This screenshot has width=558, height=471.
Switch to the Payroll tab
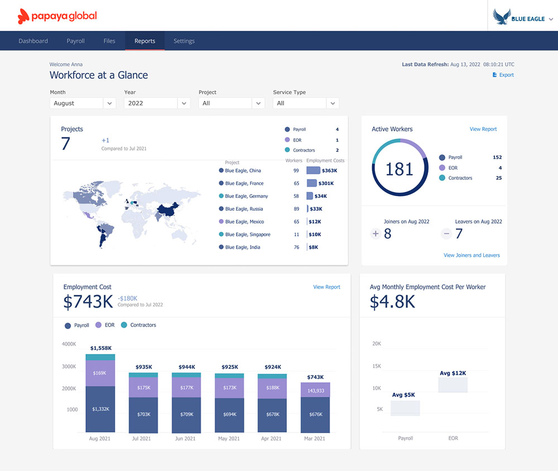point(75,40)
